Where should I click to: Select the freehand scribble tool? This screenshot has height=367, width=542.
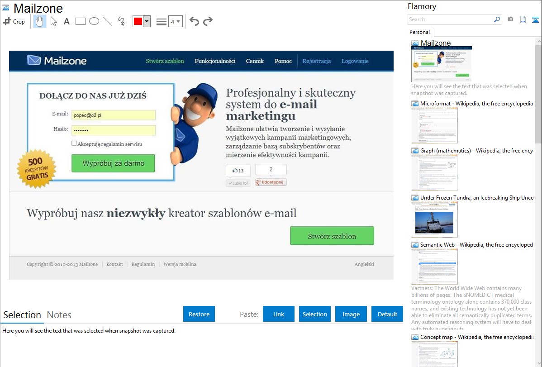tap(121, 21)
